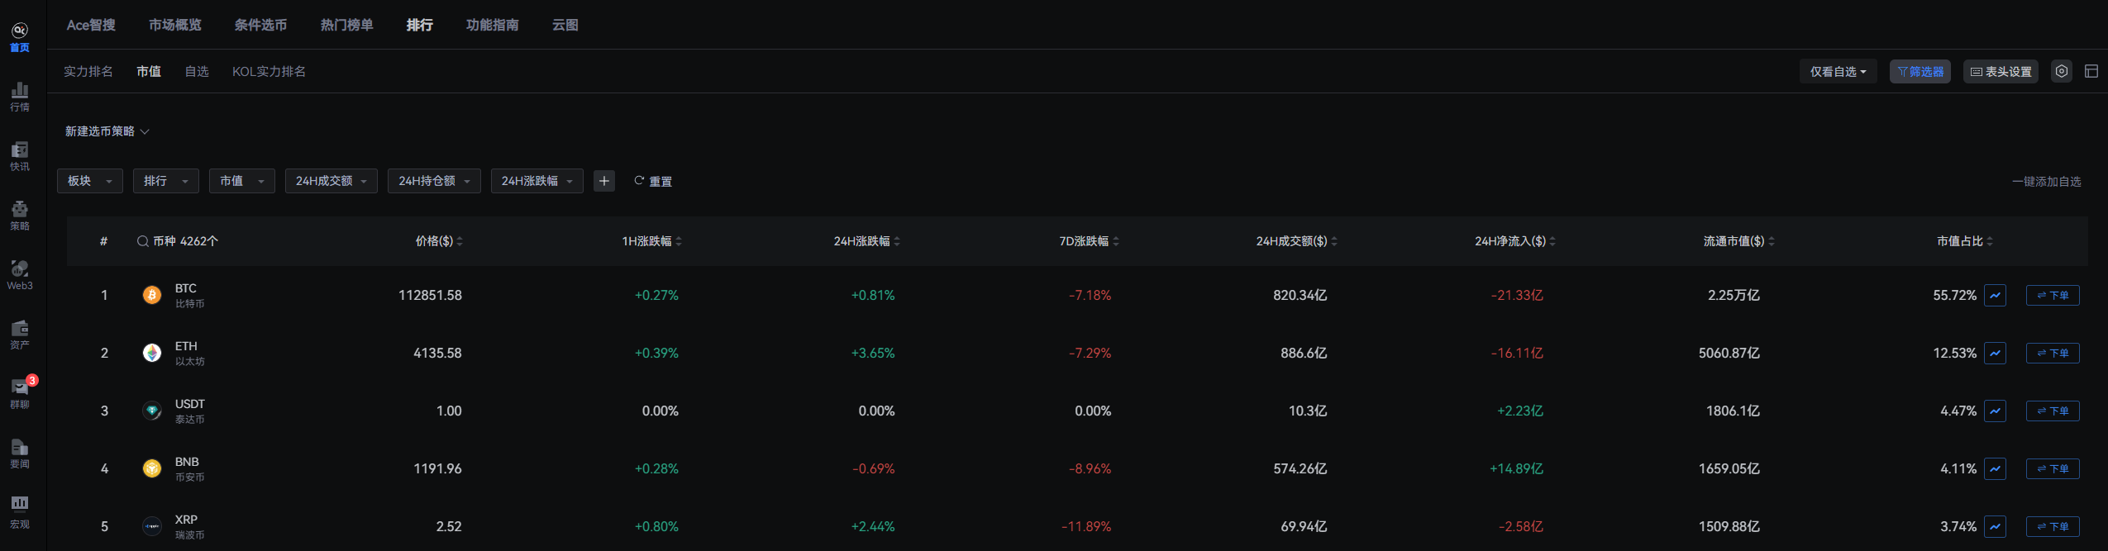Screen dimensions: 2108x551
Task: Switch to the 热门榜单 top menu
Action: 346,25
